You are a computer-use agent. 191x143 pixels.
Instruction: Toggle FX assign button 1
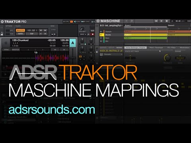tap(80, 56)
